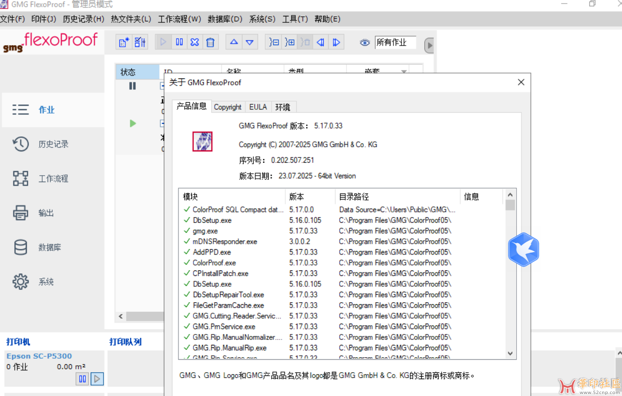Click the module list scroll-up arrow
Image resolution: width=622 pixels, height=396 pixels.
point(510,194)
